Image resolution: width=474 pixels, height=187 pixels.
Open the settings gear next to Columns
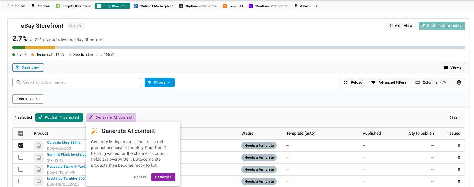pyautogui.click(x=459, y=82)
